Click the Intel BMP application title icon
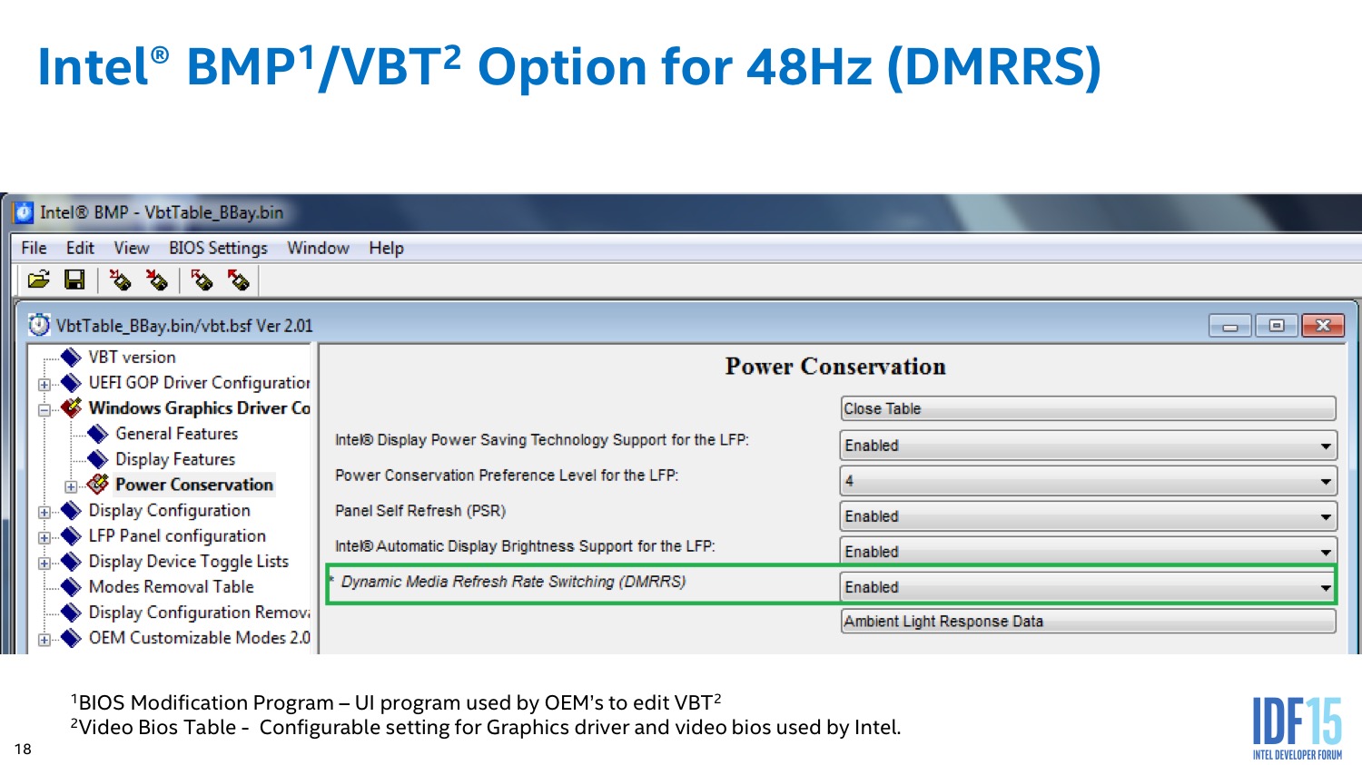Image resolution: width=1362 pixels, height=765 pixels. (24, 212)
